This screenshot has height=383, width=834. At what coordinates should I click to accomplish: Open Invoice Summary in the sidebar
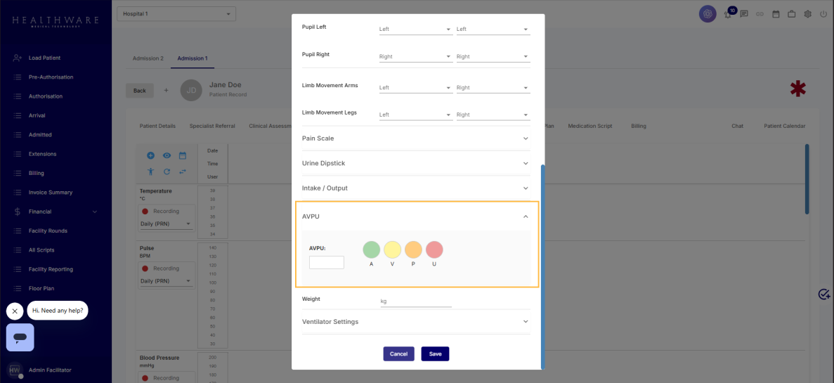pos(50,193)
